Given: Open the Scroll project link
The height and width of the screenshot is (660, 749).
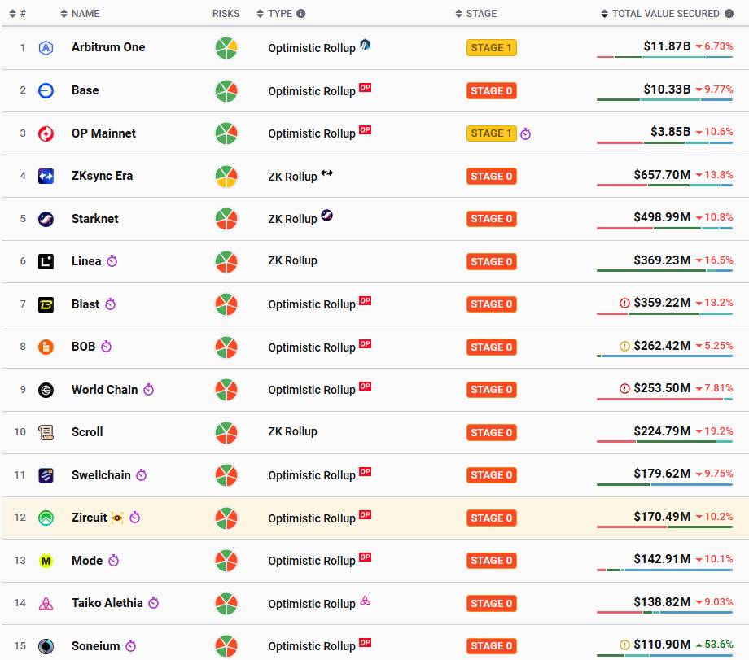Looking at the screenshot, I should [87, 432].
